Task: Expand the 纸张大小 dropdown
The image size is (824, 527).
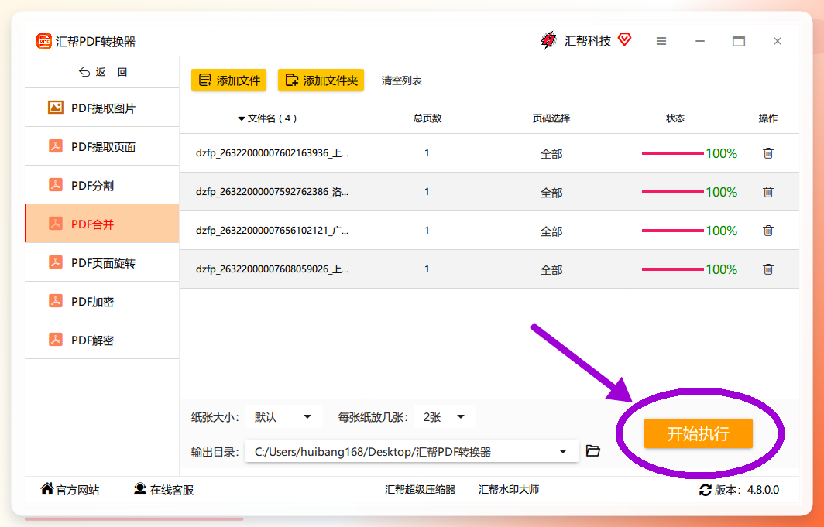Action: point(283,417)
